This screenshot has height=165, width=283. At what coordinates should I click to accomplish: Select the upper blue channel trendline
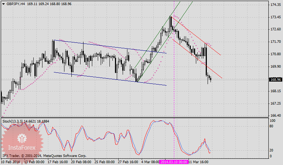(110, 46)
